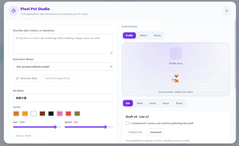Click the 'Pixel Pet Studio' title text
239x146 pixels.
tap(35, 9)
